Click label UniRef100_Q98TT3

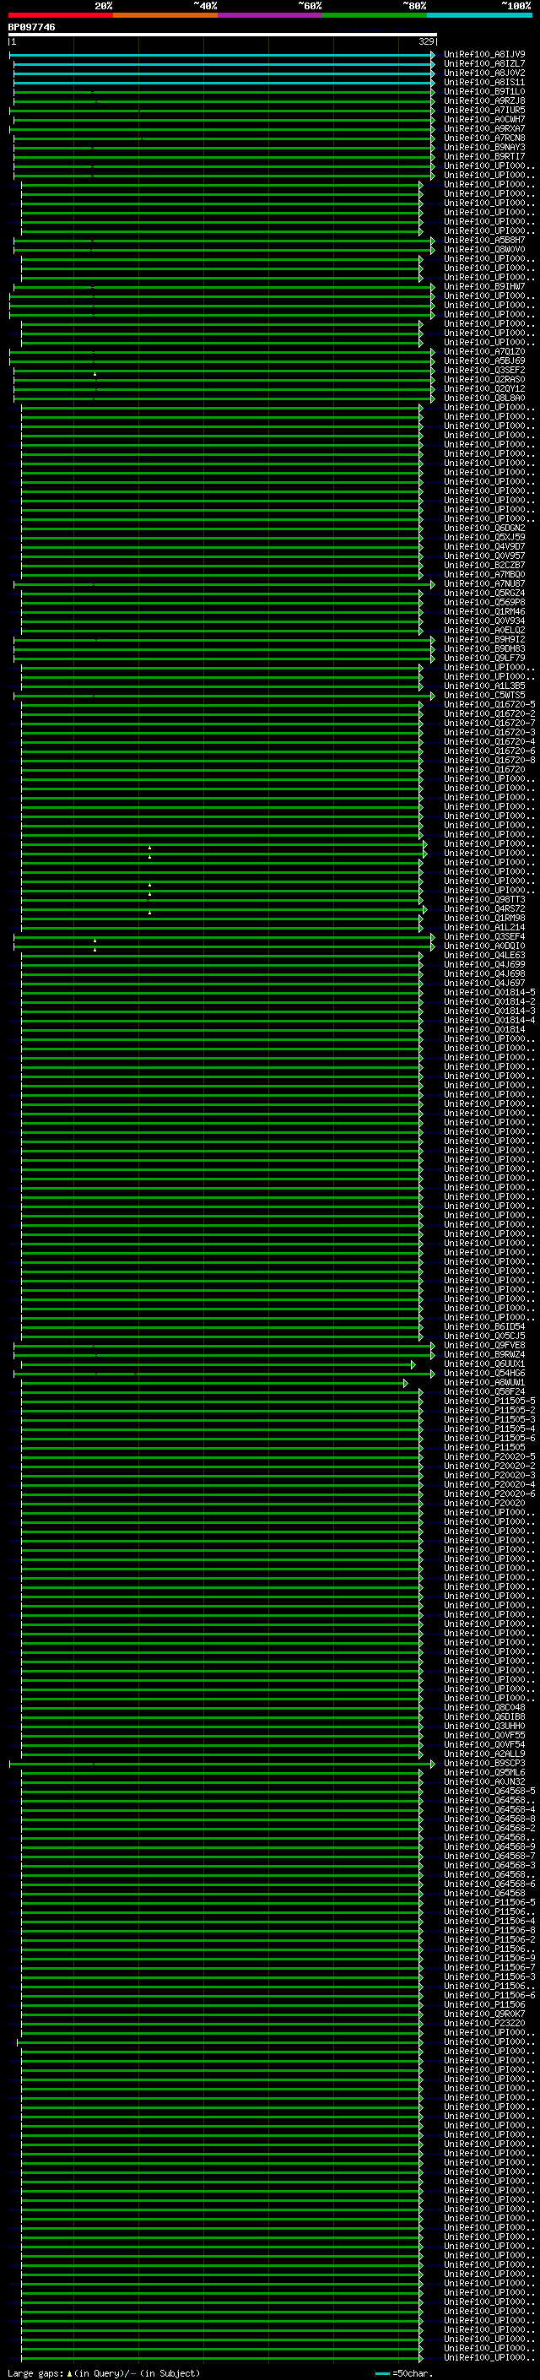[x=484, y=899]
